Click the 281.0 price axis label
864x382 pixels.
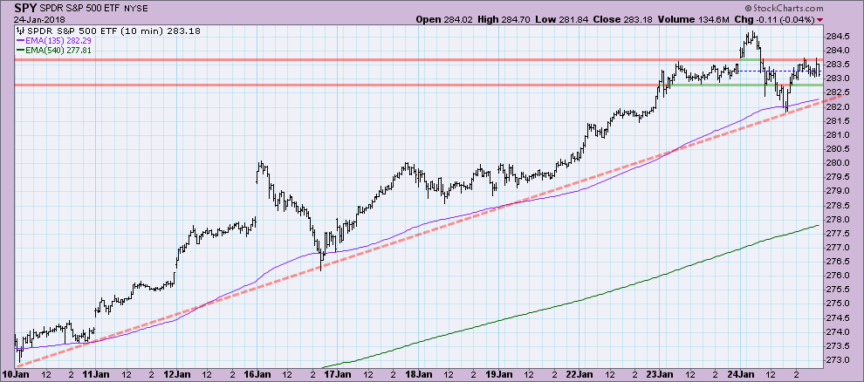838,134
